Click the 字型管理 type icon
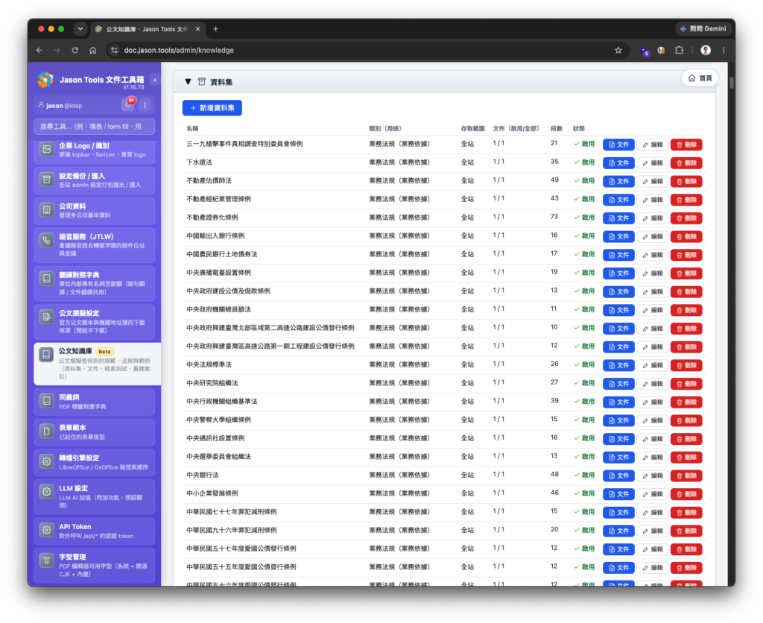 pyautogui.click(x=47, y=560)
